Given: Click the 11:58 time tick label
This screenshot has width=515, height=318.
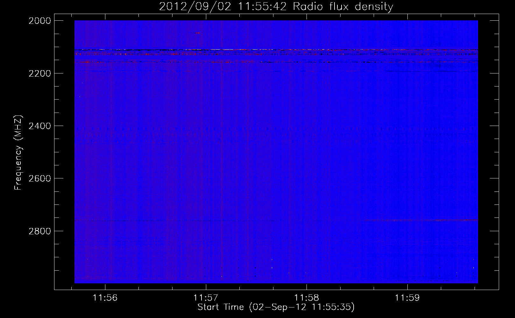Looking at the screenshot, I should coord(307,298).
